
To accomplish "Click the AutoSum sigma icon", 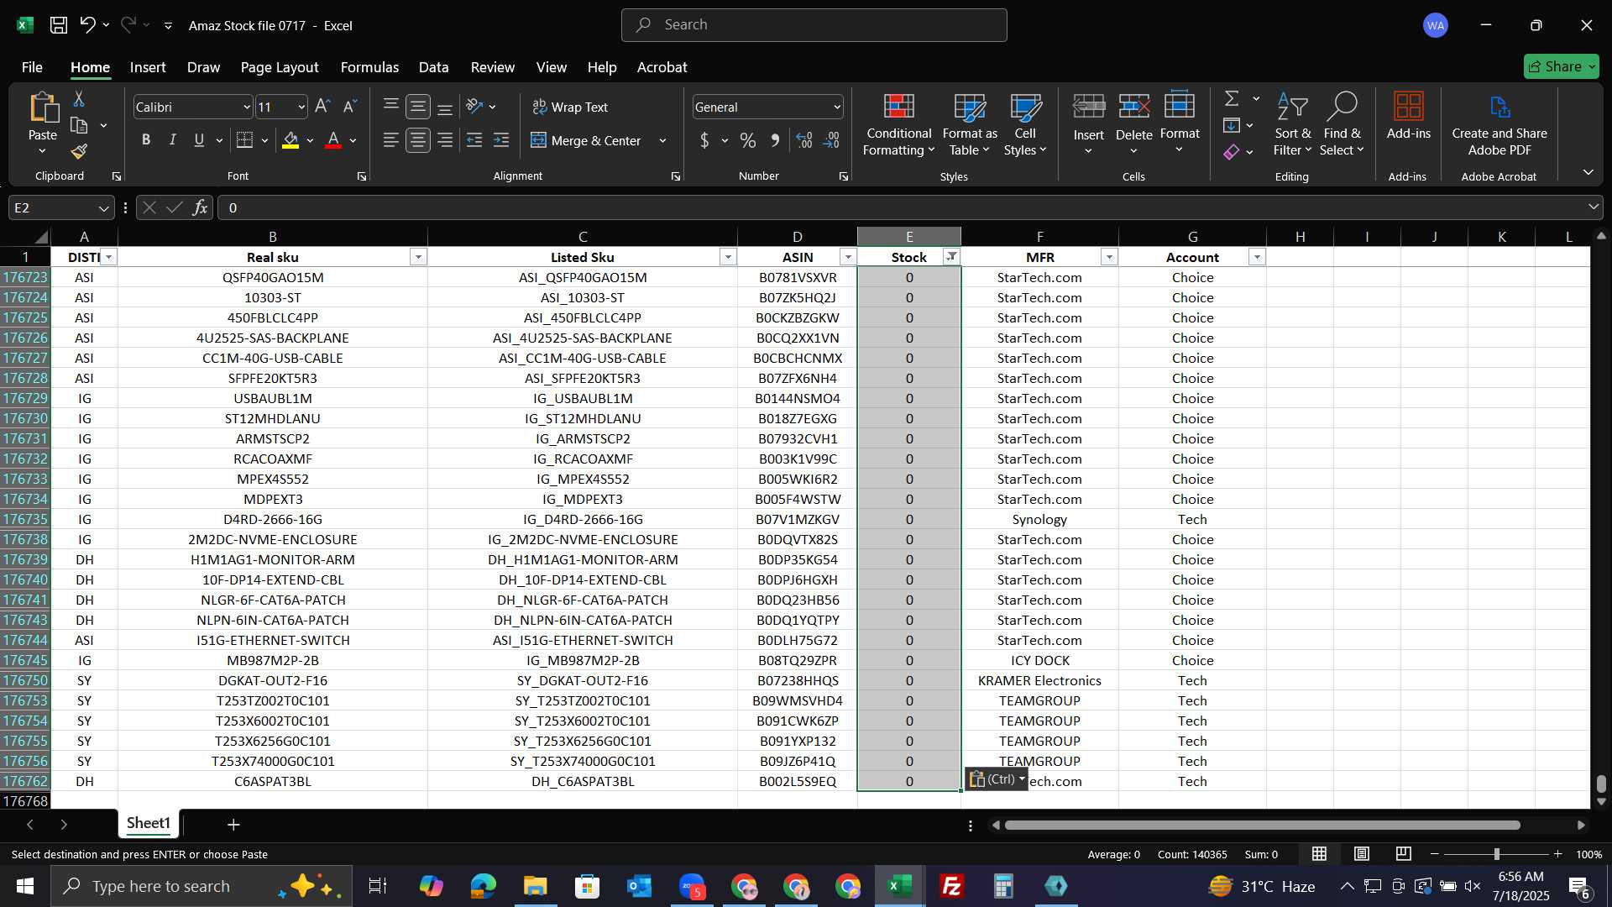I will (x=1232, y=99).
